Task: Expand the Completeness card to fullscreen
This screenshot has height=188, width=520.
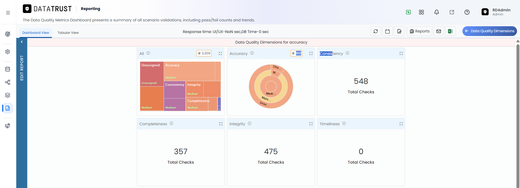Action: click(x=221, y=124)
